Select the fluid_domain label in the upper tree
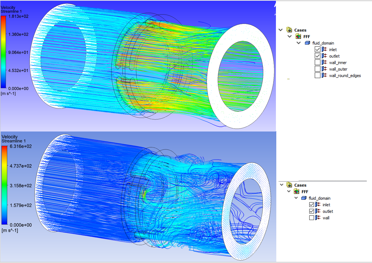This screenshot has height=263, width=372. coord(323,43)
